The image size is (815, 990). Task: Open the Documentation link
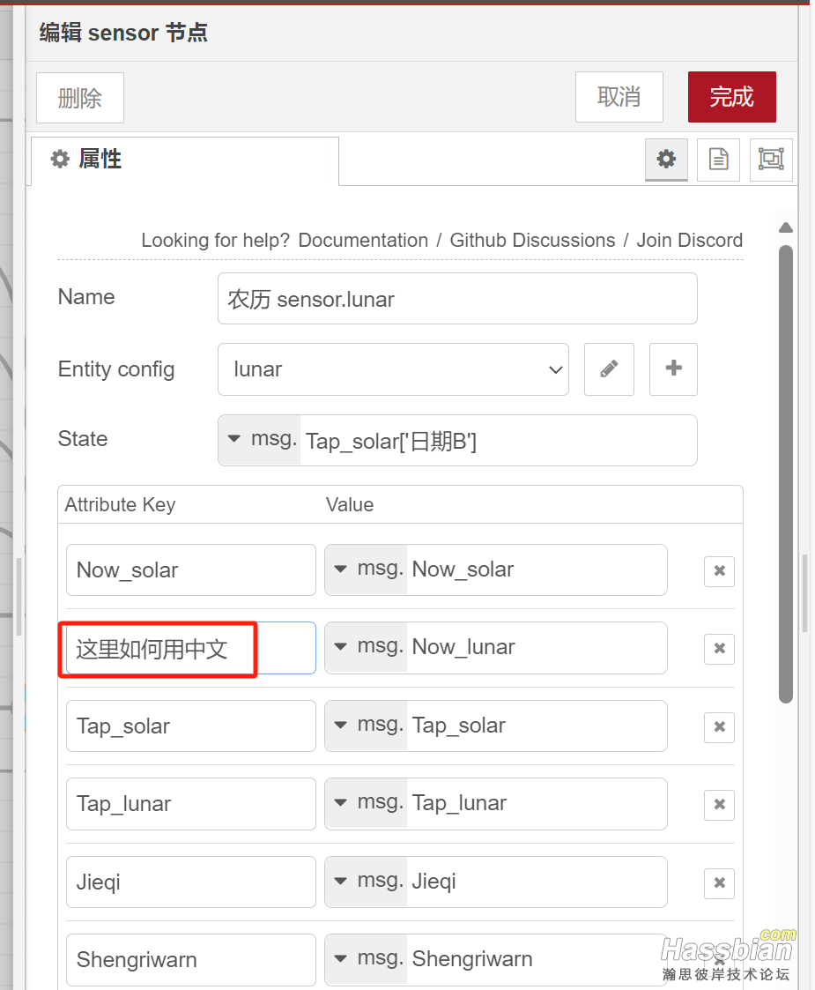(363, 241)
